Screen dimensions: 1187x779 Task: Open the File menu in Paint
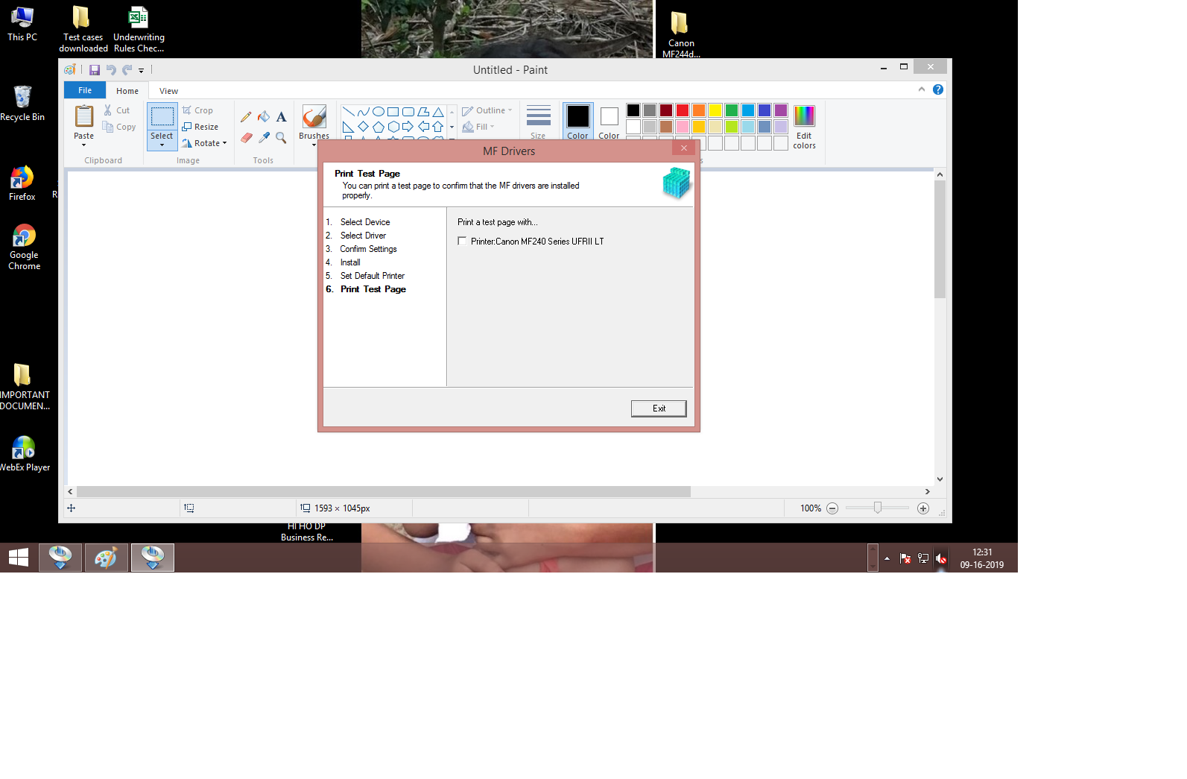[85, 90]
